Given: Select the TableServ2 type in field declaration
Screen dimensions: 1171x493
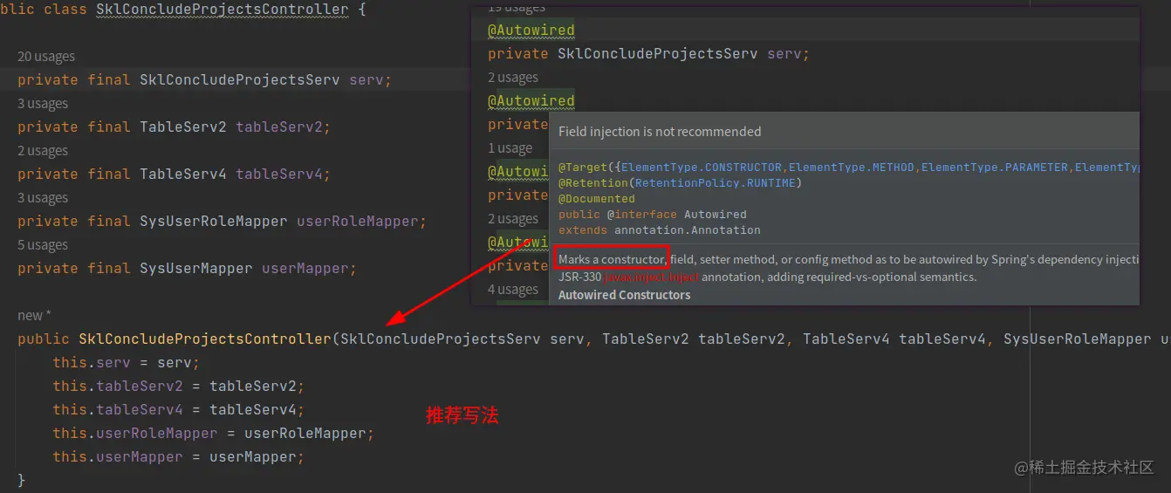Looking at the screenshot, I should (183, 127).
